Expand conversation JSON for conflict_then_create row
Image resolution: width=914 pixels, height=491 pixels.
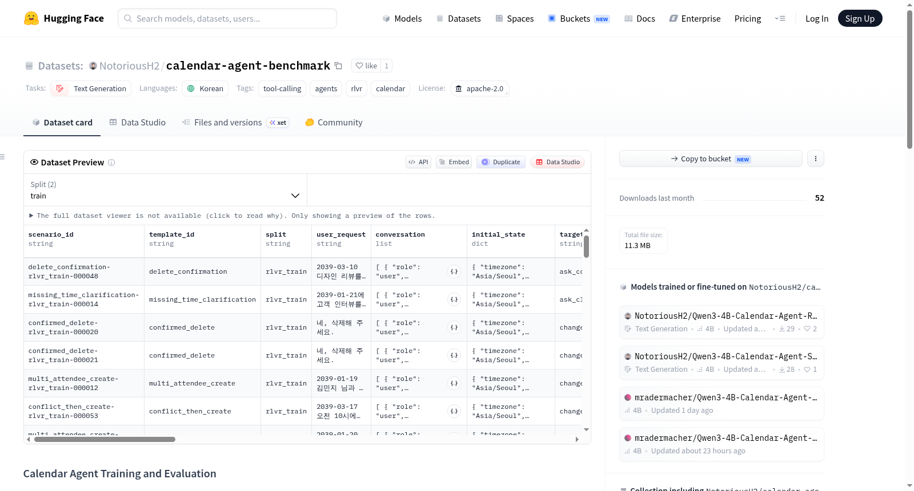[x=454, y=411]
